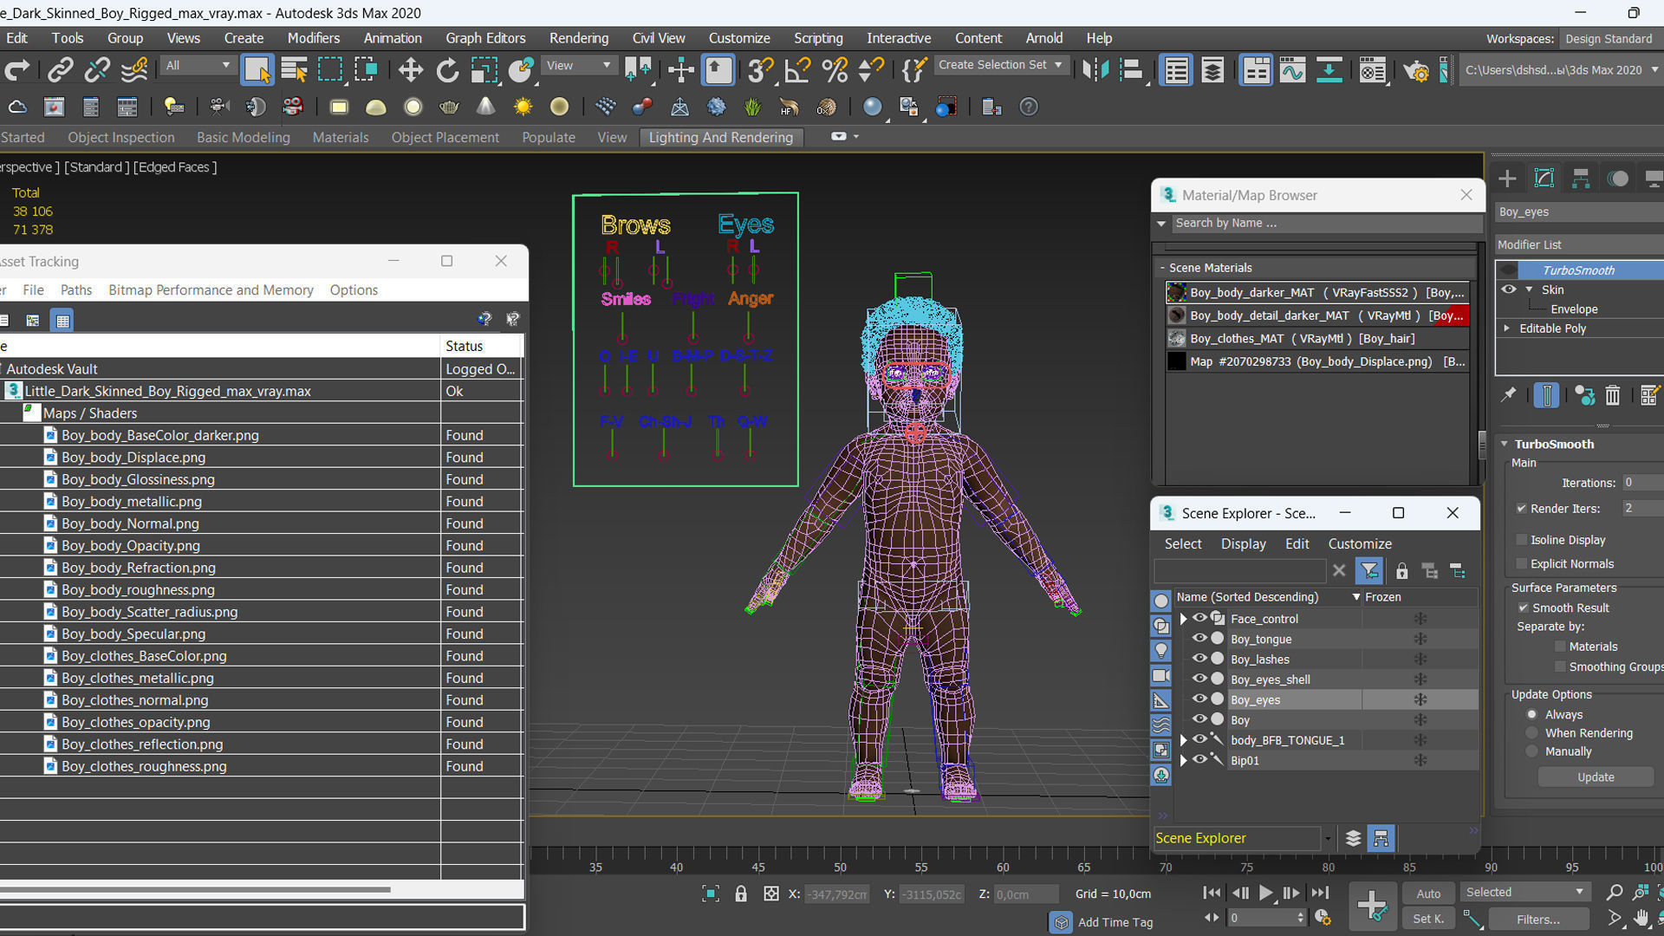The height and width of the screenshot is (936, 1664).
Task: Toggle visibility eye for Boy_tongue
Action: pyautogui.click(x=1199, y=639)
